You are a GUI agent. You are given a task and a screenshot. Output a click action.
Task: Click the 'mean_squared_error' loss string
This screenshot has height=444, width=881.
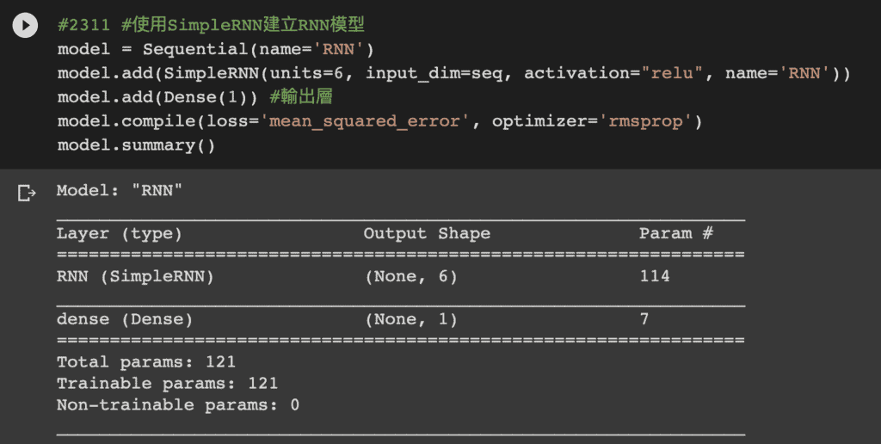click(x=365, y=121)
